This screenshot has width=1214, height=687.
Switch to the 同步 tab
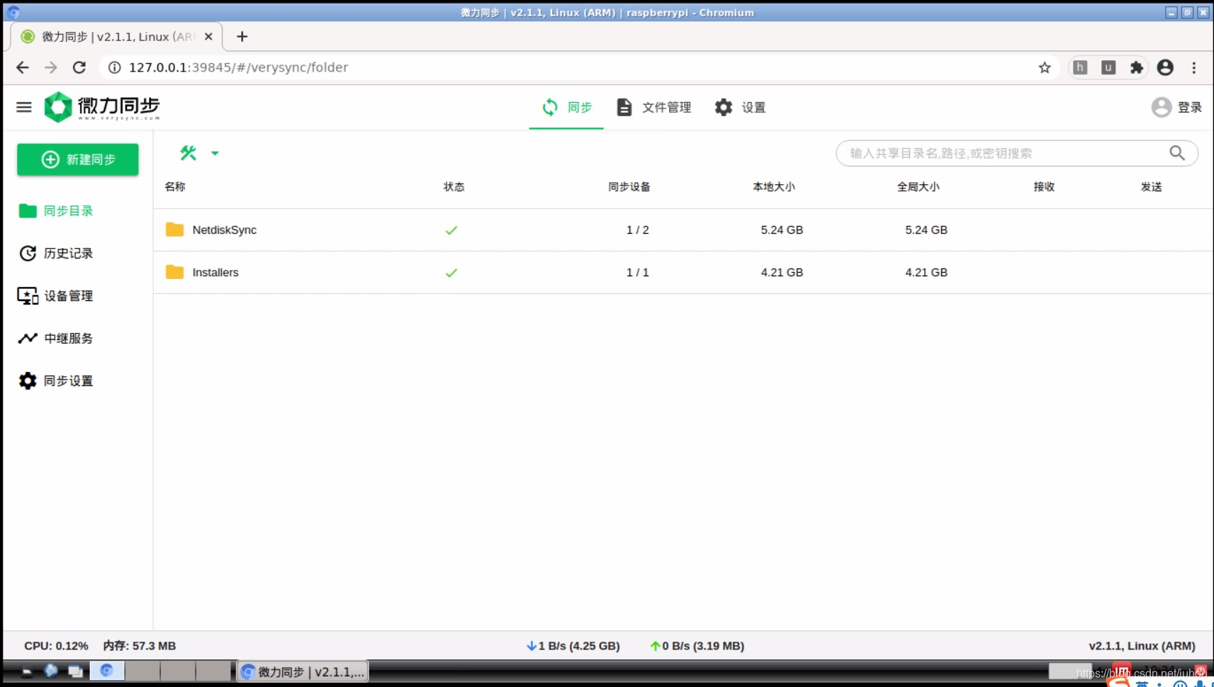(x=566, y=107)
